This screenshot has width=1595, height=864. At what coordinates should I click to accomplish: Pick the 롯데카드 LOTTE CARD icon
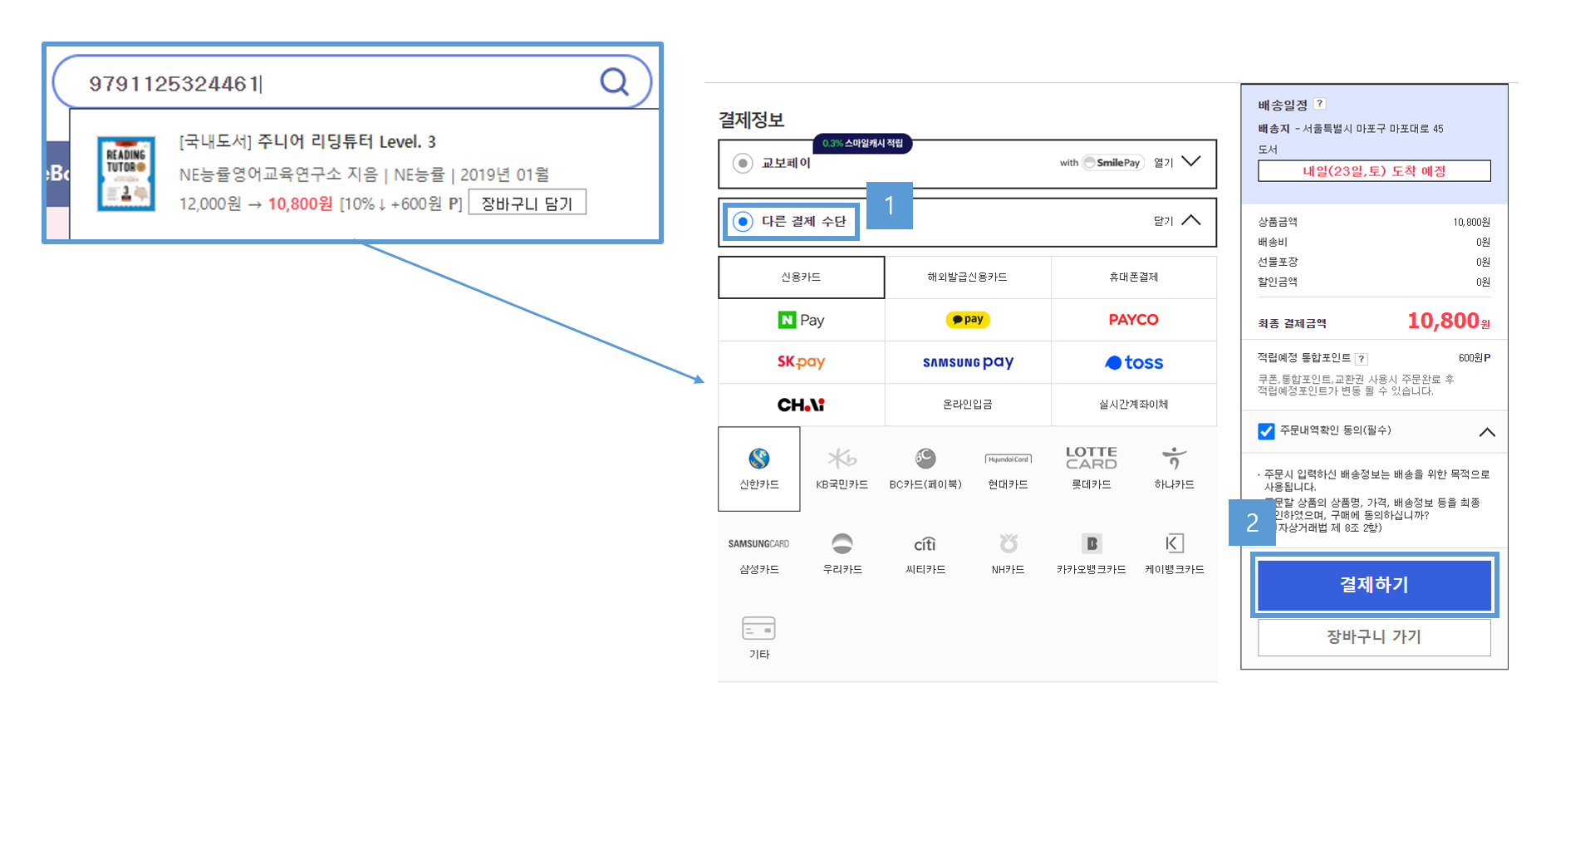1091,458
